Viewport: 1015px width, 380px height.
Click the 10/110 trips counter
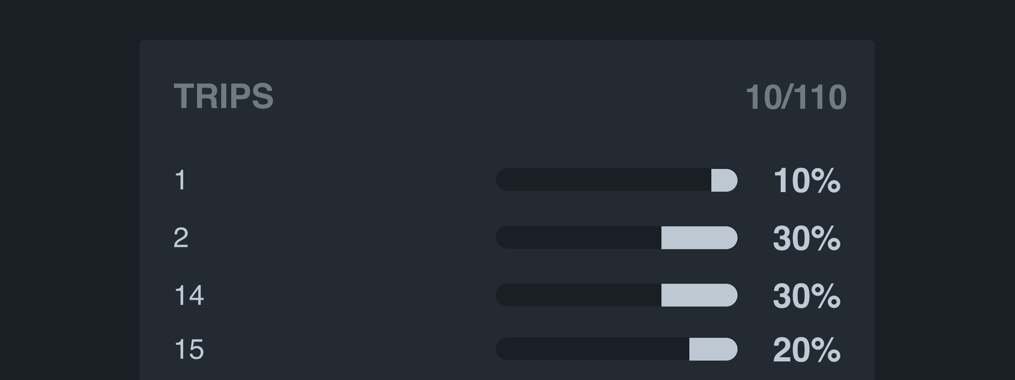796,98
